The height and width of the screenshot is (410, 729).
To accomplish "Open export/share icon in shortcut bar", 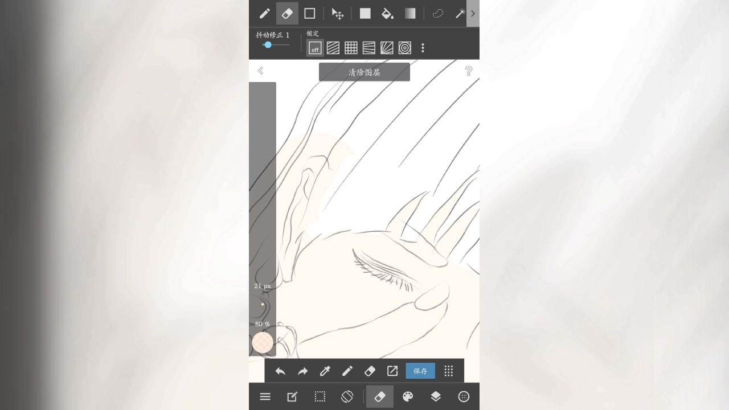I will [392, 371].
